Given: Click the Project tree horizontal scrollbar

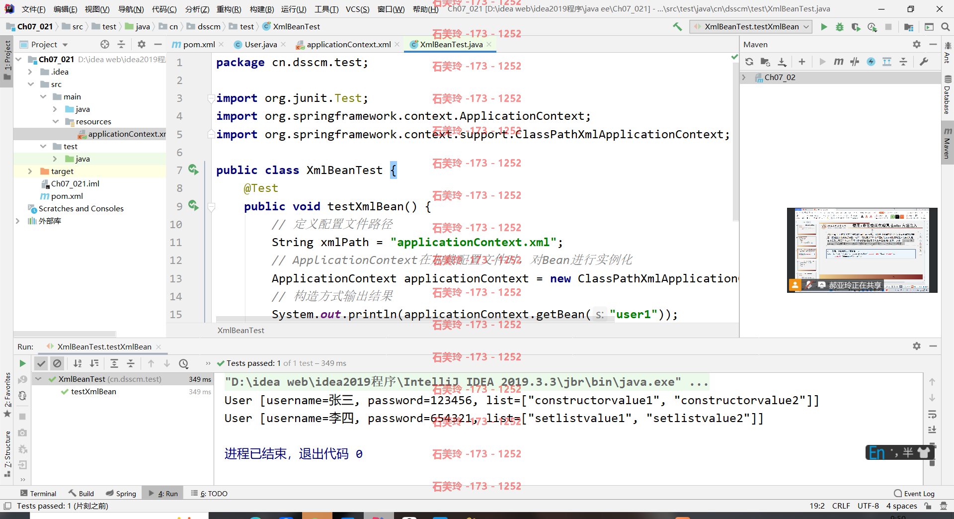Looking at the screenshot, I should (x=65, y=334).
